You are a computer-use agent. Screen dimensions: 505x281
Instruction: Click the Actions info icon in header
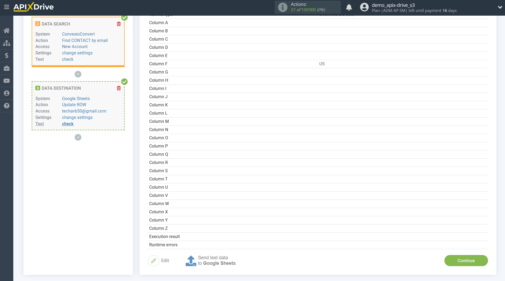pos(283,7)
